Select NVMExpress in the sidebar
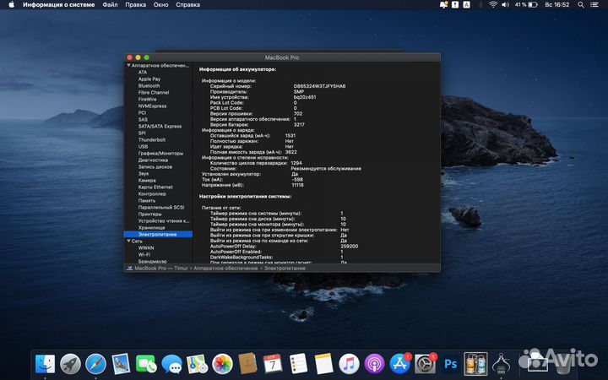The width and height of the screenshot is (608, 380). [152, 106]
